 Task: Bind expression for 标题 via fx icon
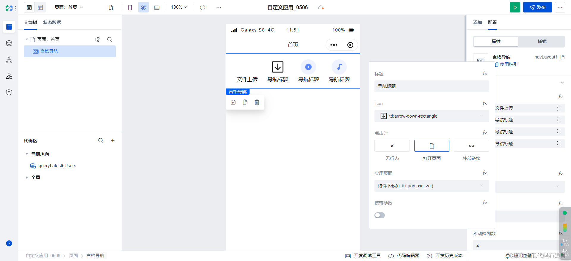[485, 74]
